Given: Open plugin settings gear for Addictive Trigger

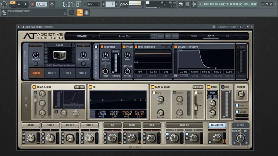Looking at the screenshot, I should coord(23,27).
